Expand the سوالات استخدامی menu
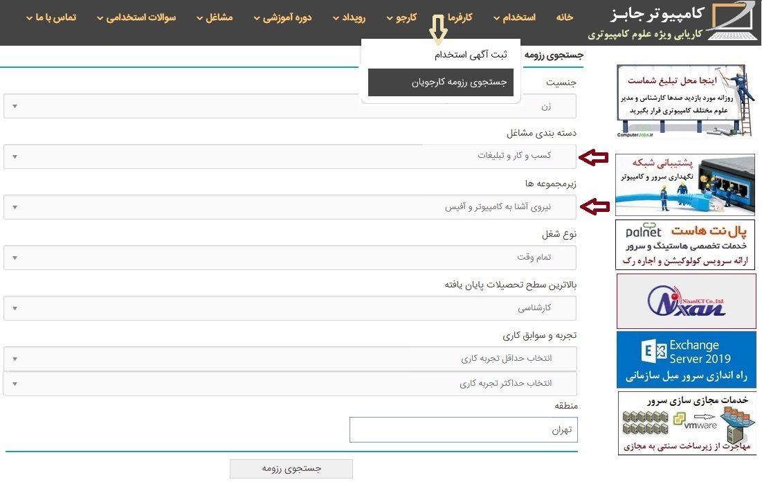762x482 pixels. 136,17
